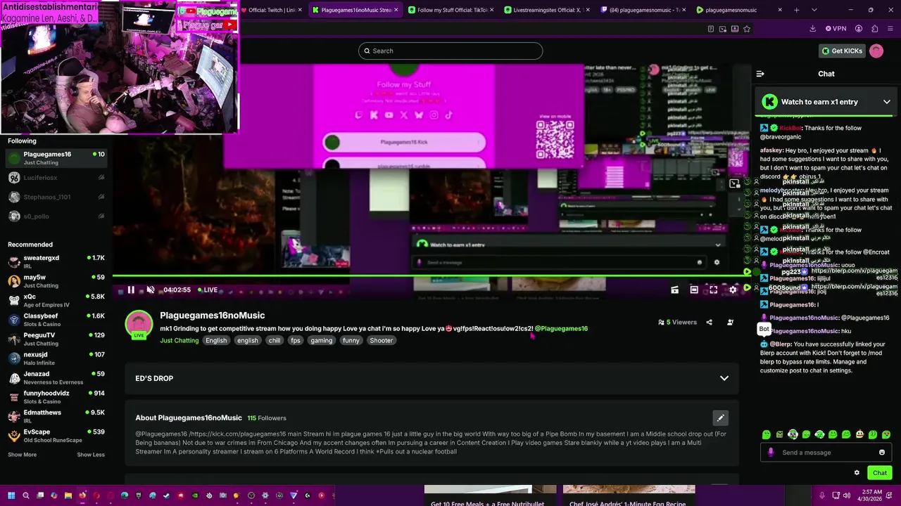Open emoji picker in chat input
901x506 pixels.
point(881,453)
